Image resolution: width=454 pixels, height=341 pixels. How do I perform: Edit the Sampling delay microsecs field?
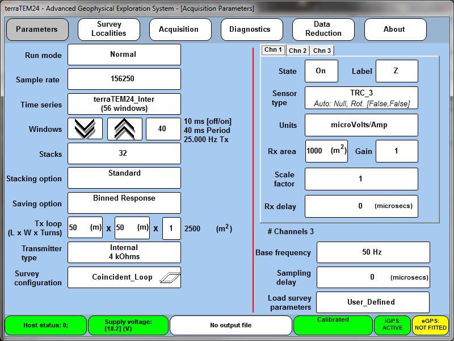(x=373, y=277)
